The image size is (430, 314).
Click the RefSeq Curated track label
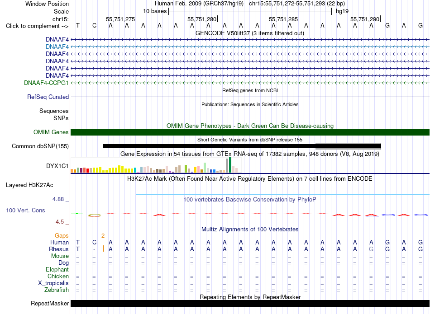click(48, 97)
